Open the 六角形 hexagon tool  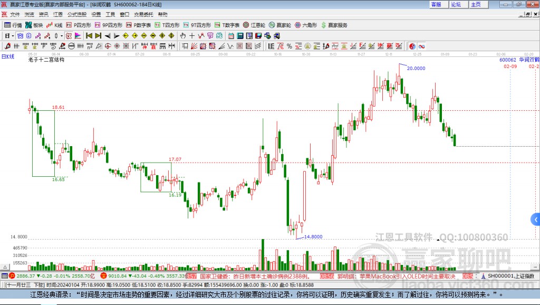[x=306, y=25]
